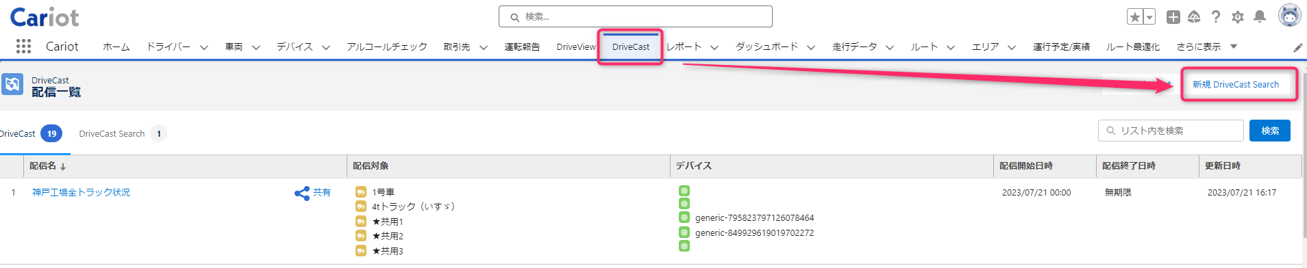
Task: Open the notifications bell icon
Action: coord(1260,17)
